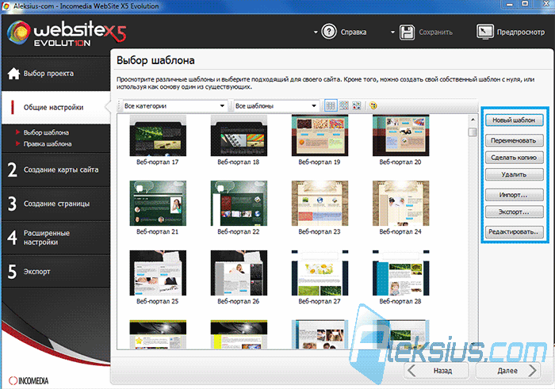Click the Новый шаблон button
The image size is (555, 389).
514,120
